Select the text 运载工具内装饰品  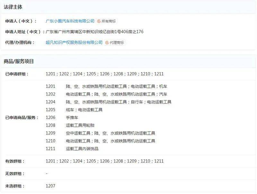pos(82,149)
